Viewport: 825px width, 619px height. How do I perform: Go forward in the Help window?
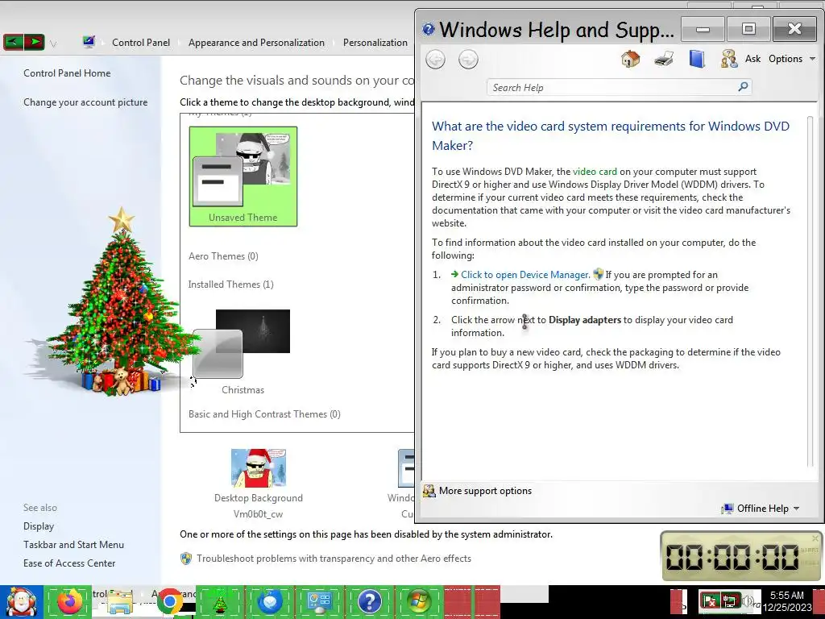(468, 59)
